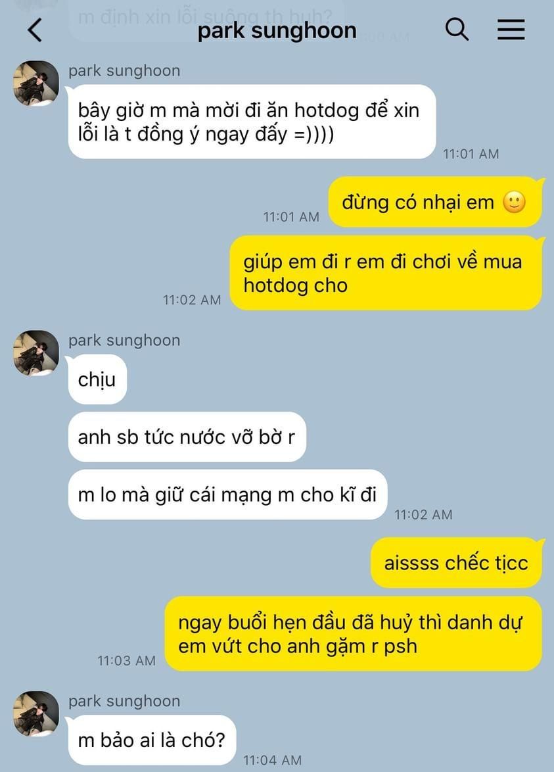
Task: Tap the yellow bubble 'đừng có nhại em'
Action: [x=436, y=202]
